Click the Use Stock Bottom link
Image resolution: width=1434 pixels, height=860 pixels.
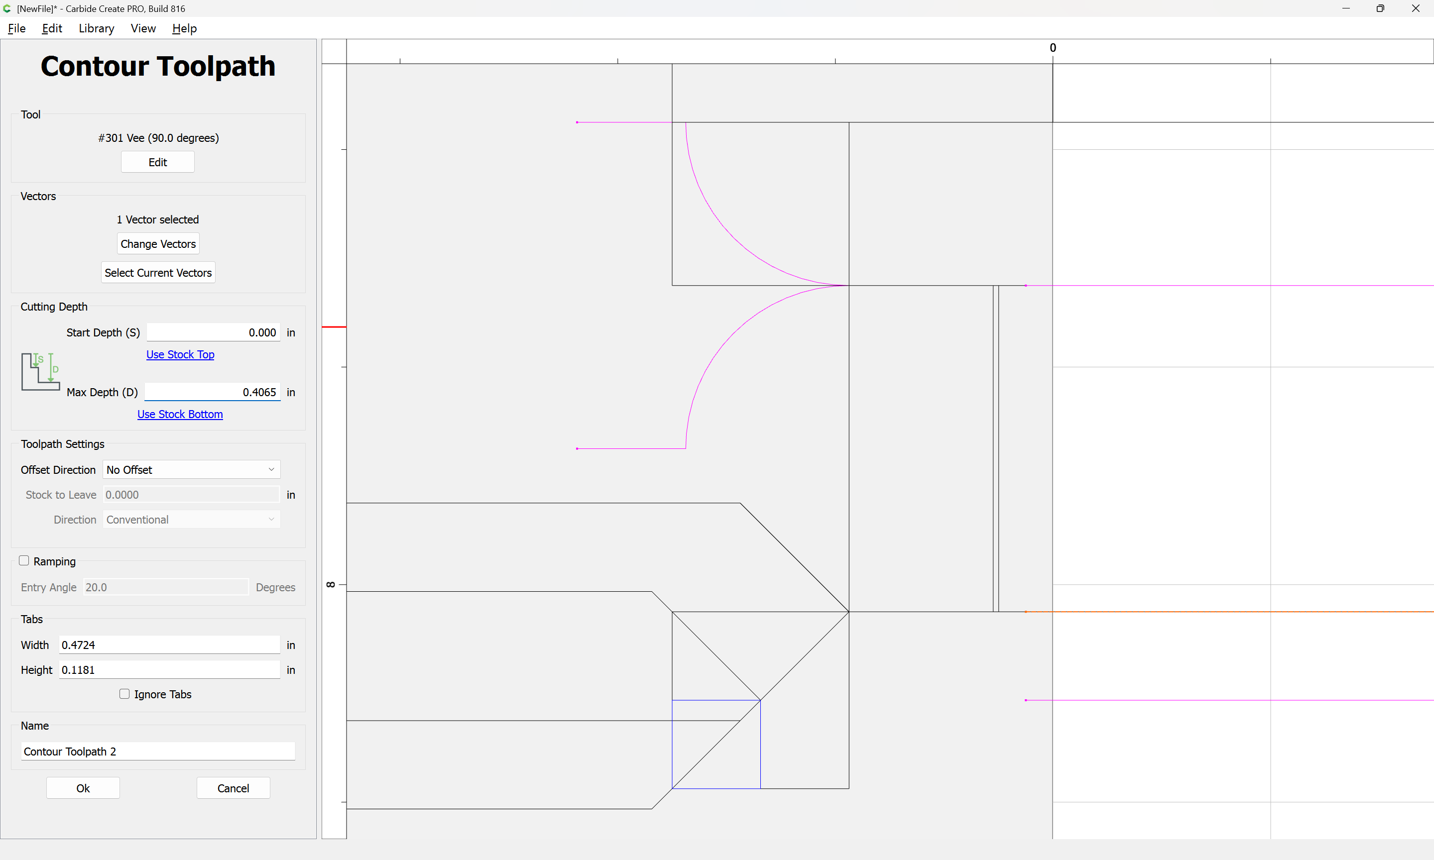click(x=180, y=415)
